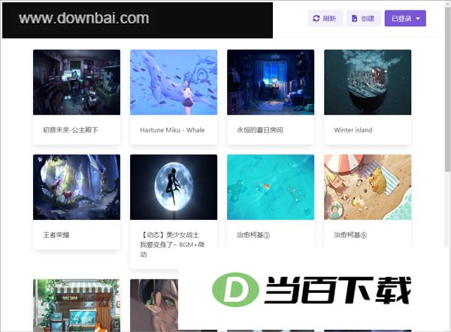451x332 pixels.
Task: Click the 治愈柯基③ title text
Action: [x=253, y=235]
